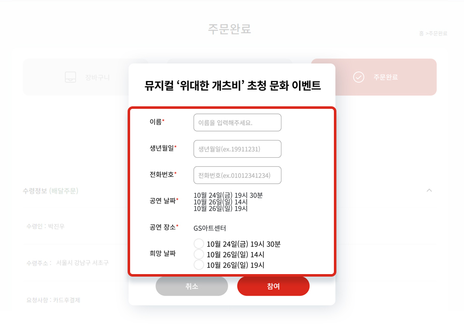464x328 pixels.
Task: Select the 10월 24일(금) 19시 30분 radio option
Action: point(199,244)
